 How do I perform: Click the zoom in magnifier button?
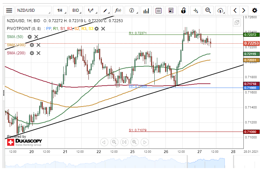point(134,142)
